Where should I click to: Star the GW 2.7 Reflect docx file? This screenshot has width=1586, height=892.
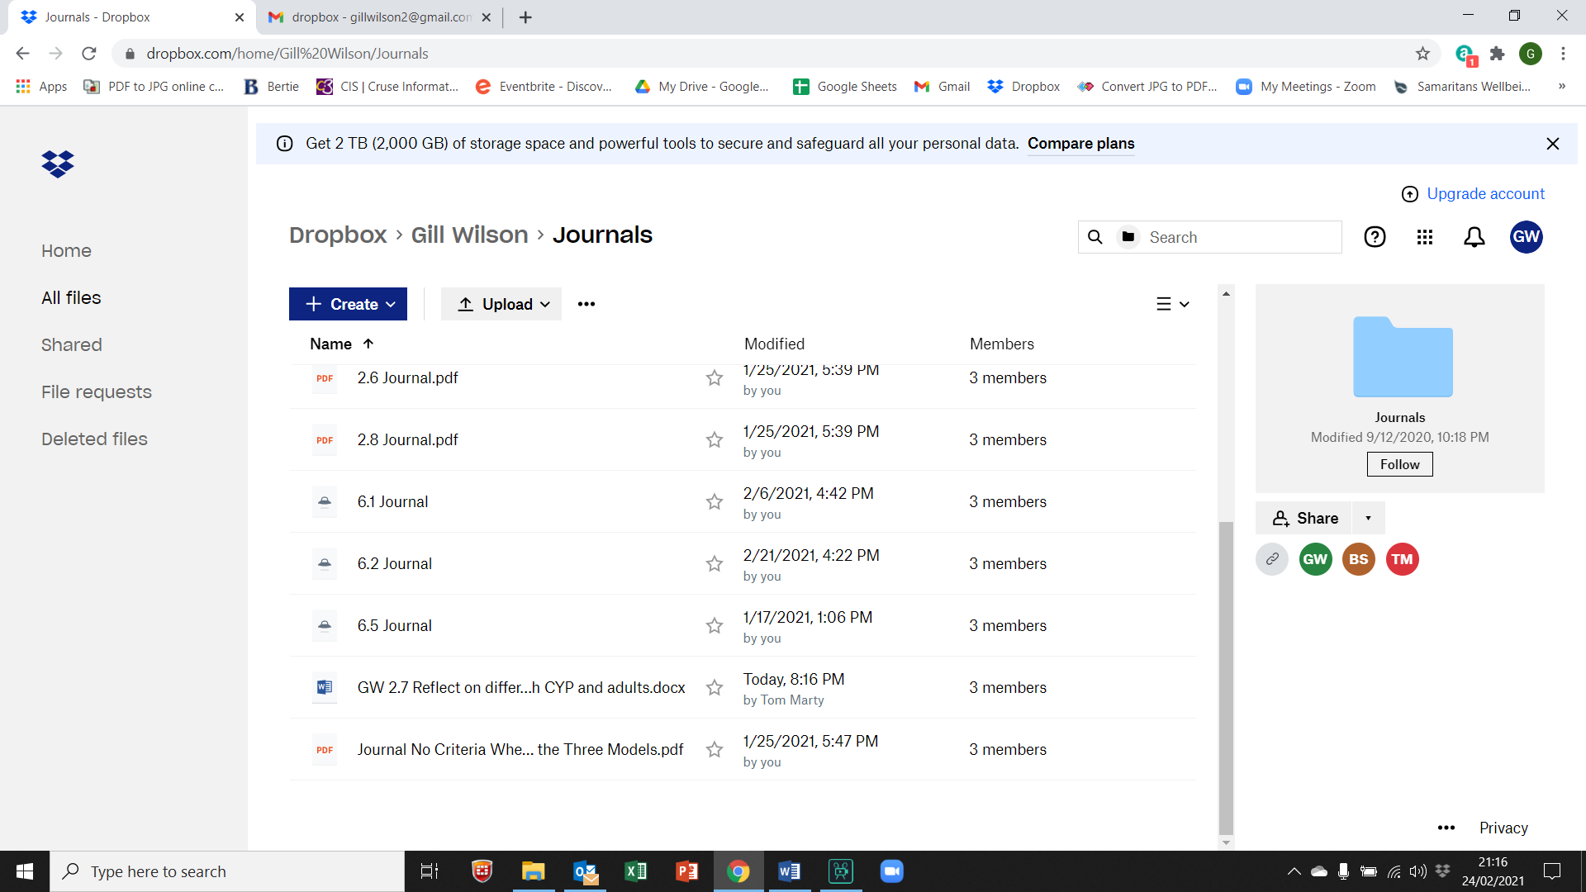(x=715, y=687)
